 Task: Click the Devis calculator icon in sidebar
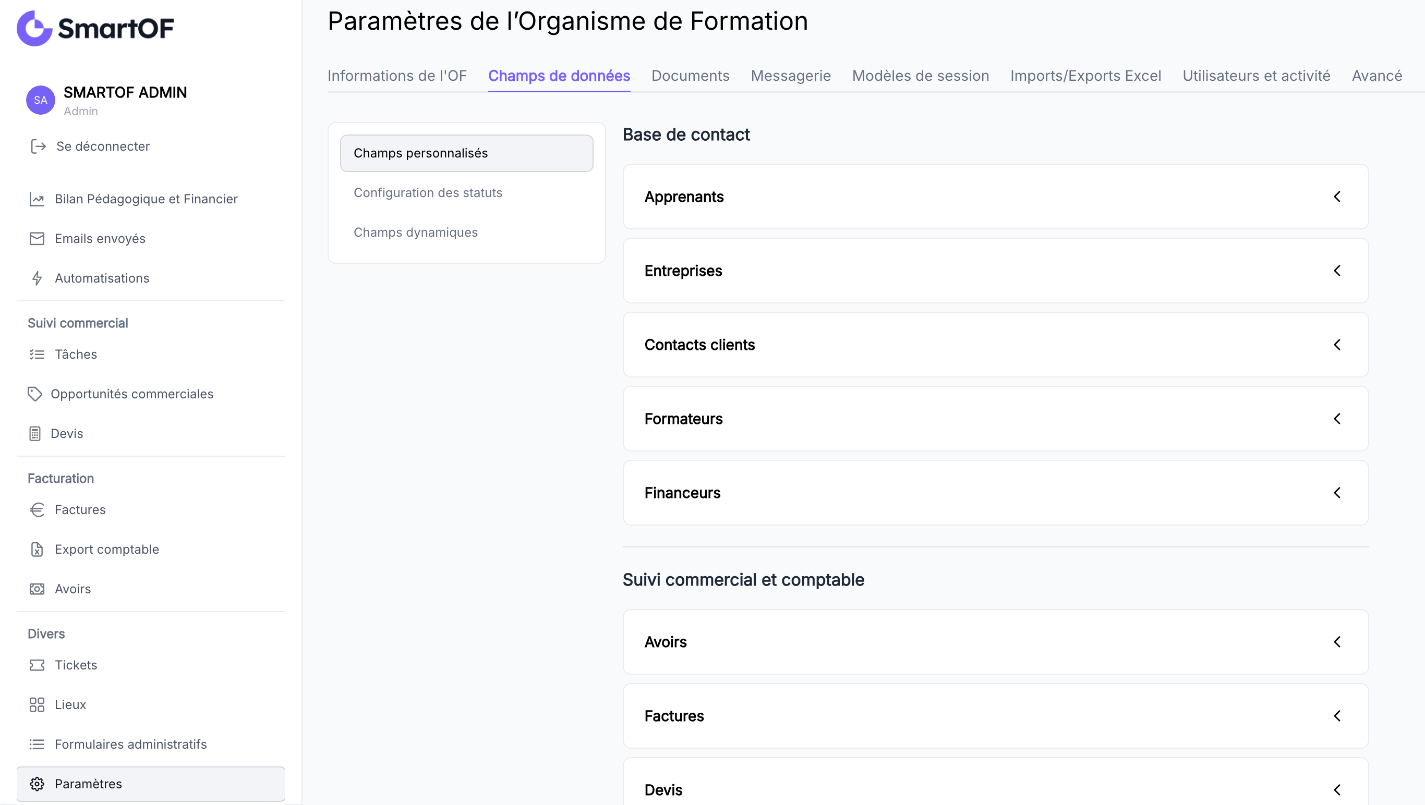[x=34, y=433]
